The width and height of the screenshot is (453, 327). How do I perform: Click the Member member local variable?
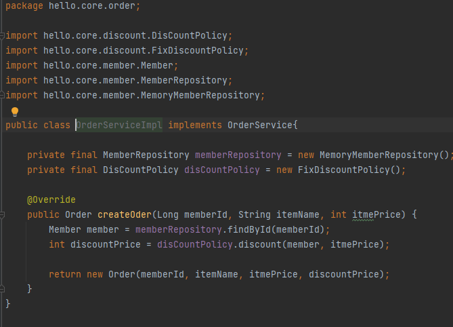click(x=84, y=230)
